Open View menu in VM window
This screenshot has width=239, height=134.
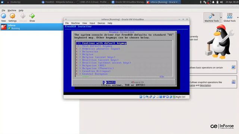85,23
